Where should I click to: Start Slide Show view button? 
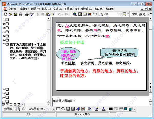[x=19, y=104]
